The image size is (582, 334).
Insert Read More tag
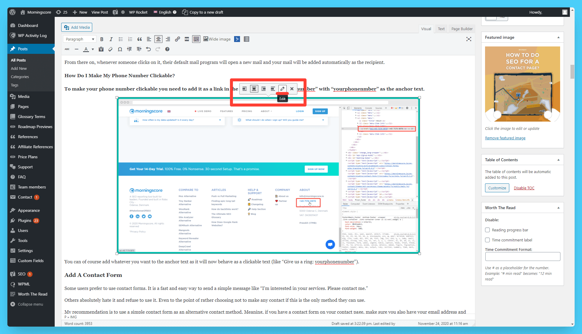tap(187, 39)
